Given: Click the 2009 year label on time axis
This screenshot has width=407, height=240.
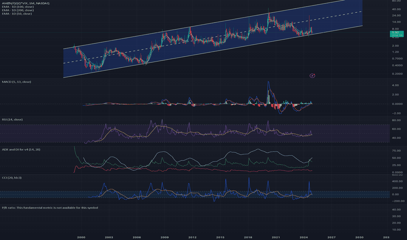Looking at the screenshot, I should pos(165,237).
